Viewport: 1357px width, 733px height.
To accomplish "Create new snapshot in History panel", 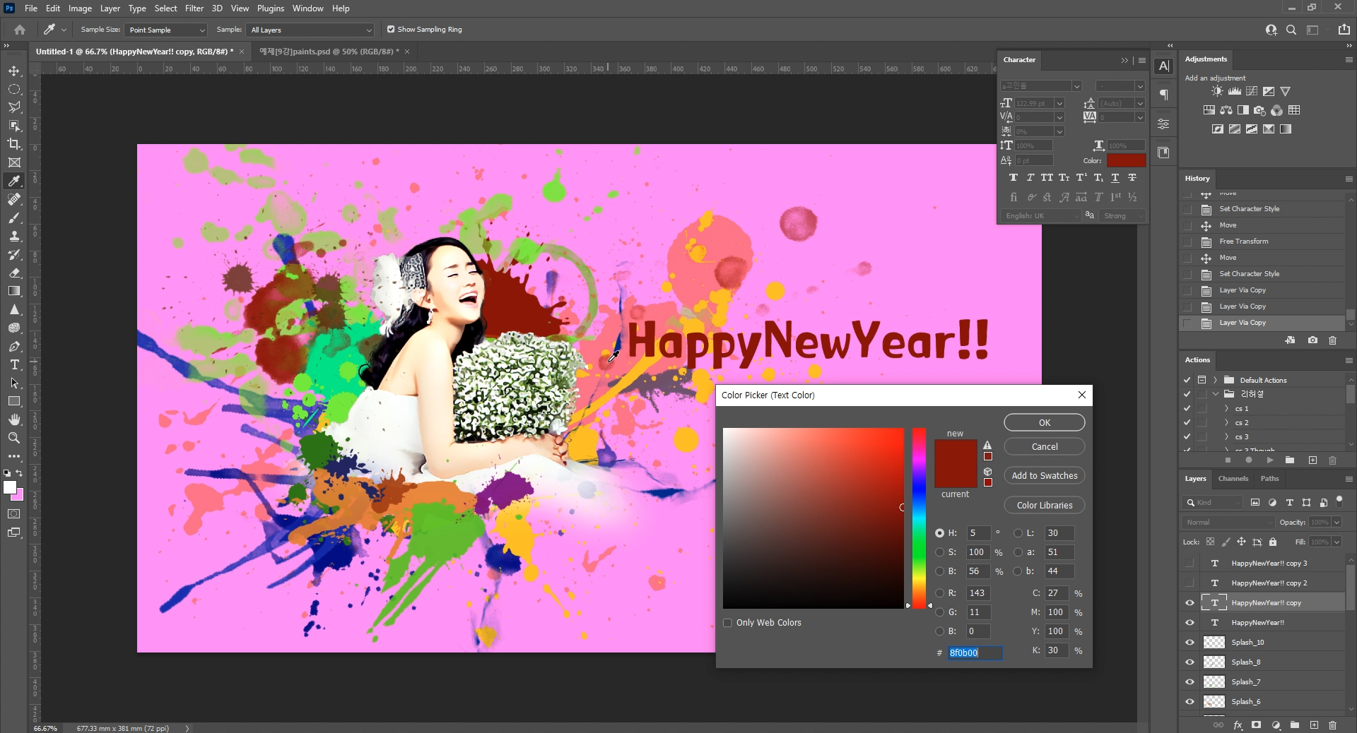I will (1312, 340).
